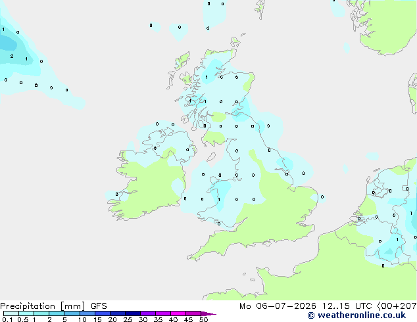Click the 25–30 mm dark navy legend swatch

point(133,313)
